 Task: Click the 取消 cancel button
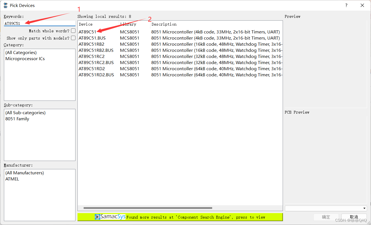coord(354,217)
